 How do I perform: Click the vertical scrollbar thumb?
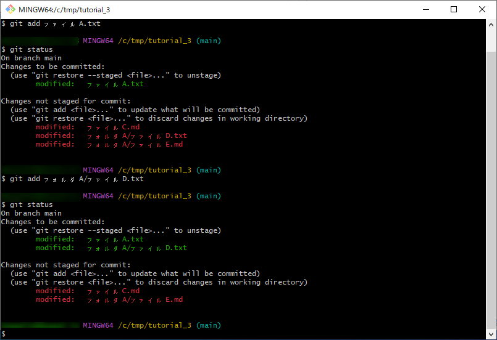(x=491, y=190)
